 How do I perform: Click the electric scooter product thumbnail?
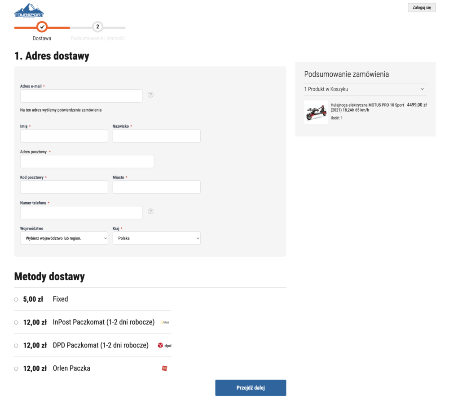pyautogui.click(x=316, y=112)
